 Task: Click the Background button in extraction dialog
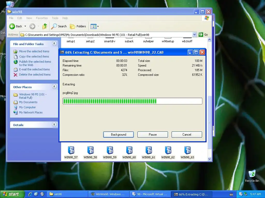point(119,135)
